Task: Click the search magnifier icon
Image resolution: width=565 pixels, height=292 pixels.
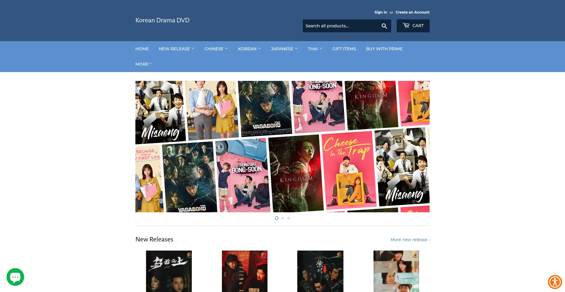Action: click(384, 26)
